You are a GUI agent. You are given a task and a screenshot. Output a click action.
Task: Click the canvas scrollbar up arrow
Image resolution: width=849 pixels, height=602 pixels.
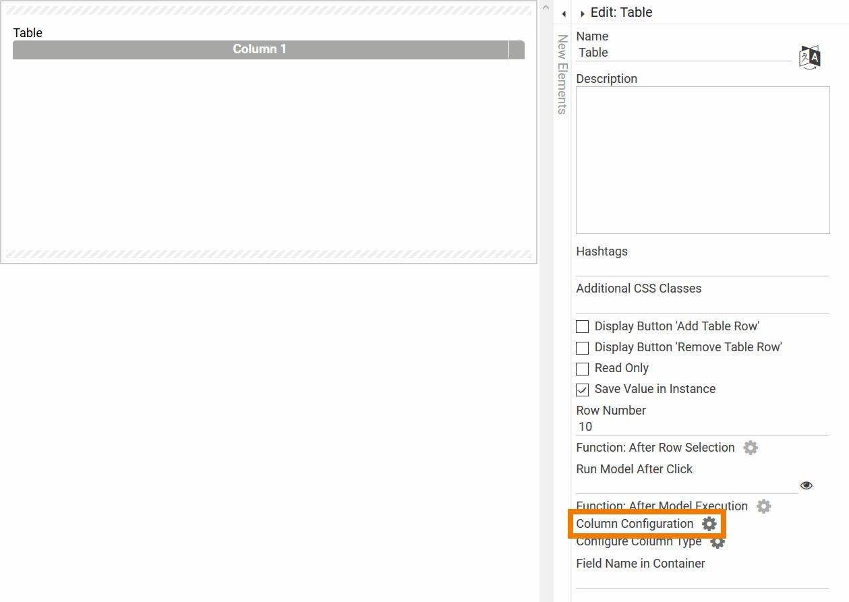point(546,6)
